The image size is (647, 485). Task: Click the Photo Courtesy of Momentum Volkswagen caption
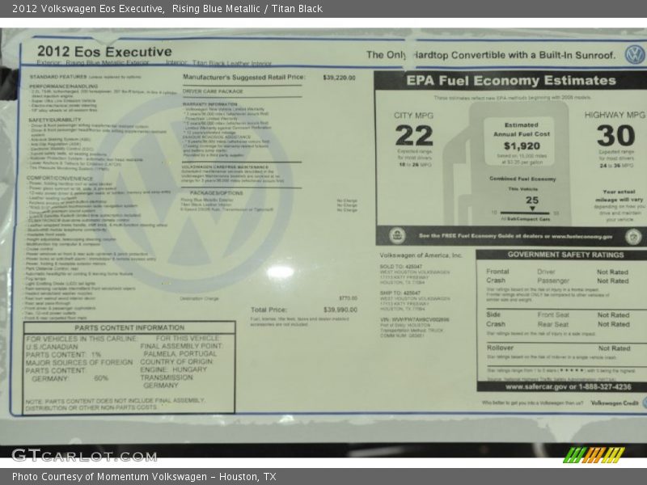point(144,477)
